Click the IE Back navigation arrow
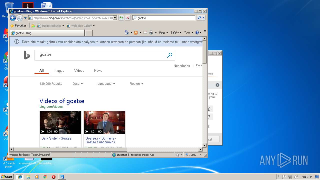320x180 pixels. click(x=13, y=18)
